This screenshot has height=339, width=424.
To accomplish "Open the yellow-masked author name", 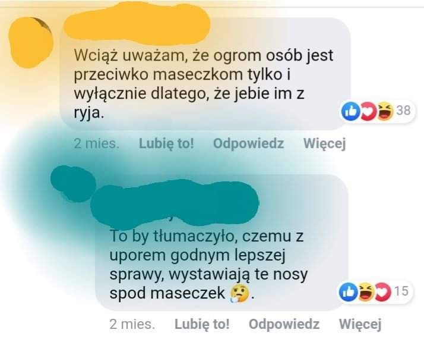I will 137,24.
